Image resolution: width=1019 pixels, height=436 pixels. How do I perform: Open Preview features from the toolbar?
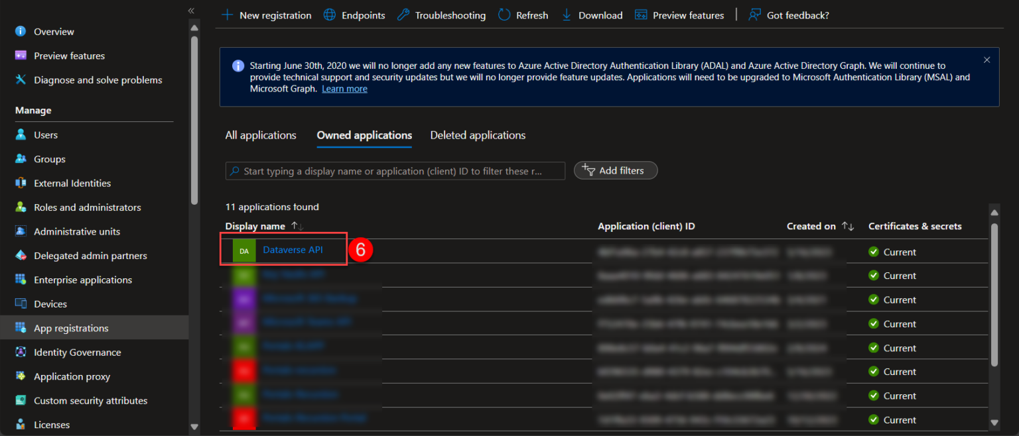[679, 15]
